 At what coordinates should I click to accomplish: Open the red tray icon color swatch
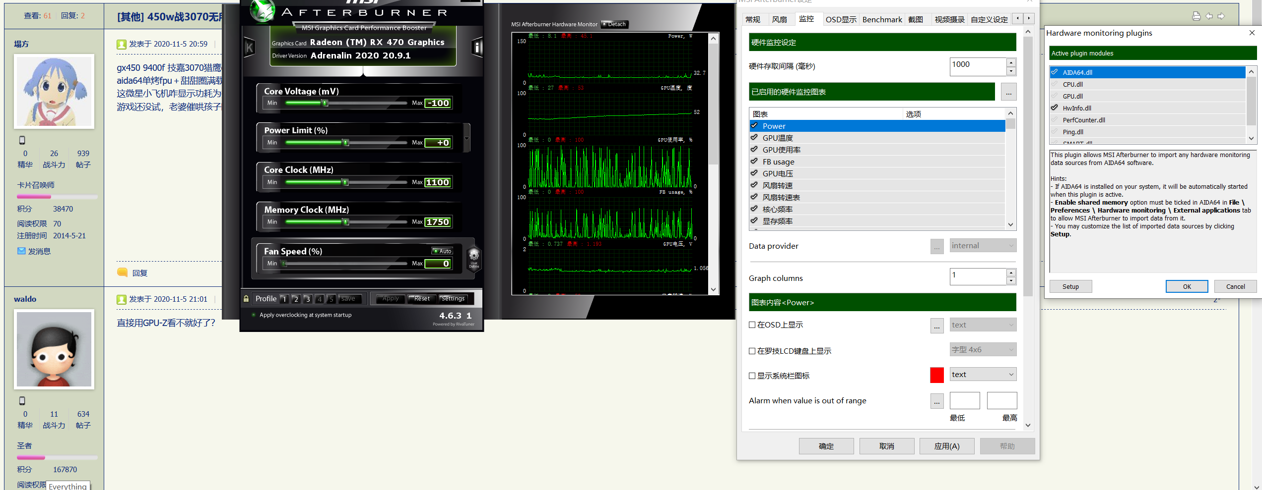click(x=937, y=375)
